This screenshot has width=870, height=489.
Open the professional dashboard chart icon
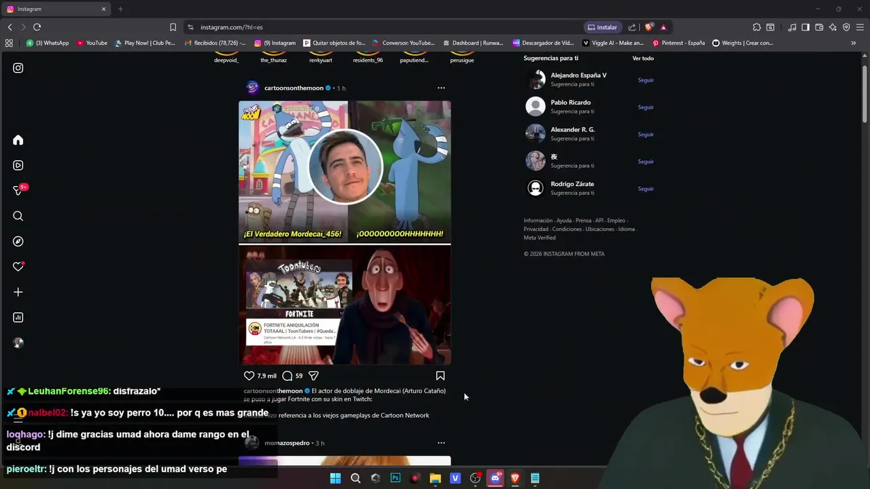click(x=18, y=317)
